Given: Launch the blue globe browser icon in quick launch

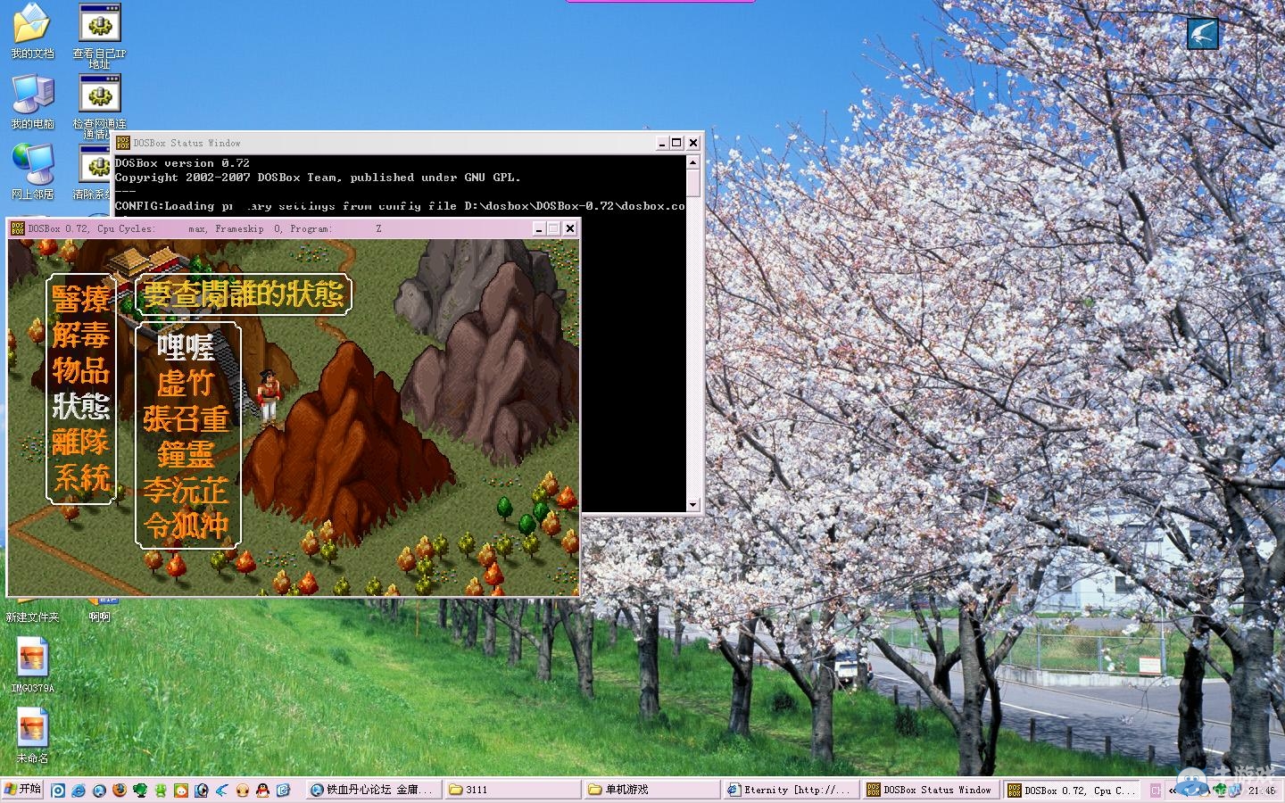Looking at the screenshot, I should pyautogui.click(x=99, y=791).
